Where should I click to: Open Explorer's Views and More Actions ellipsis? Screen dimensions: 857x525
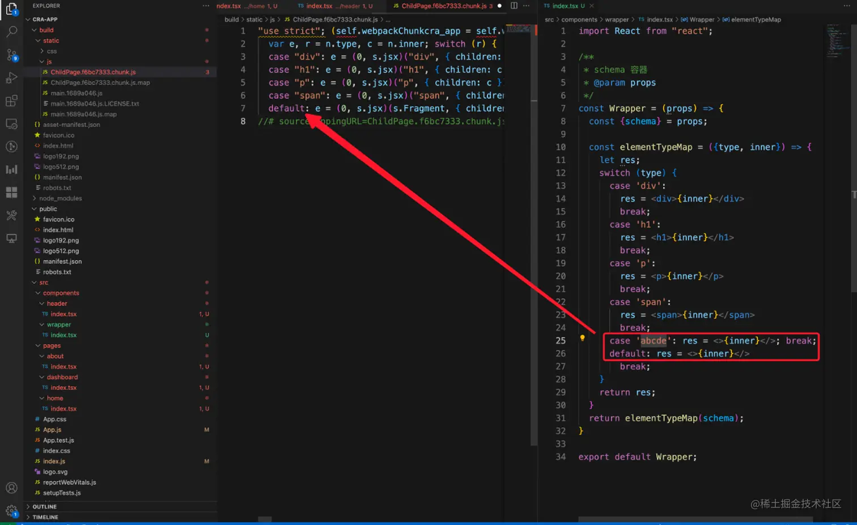pyautogui.click(x=206, y=6)
